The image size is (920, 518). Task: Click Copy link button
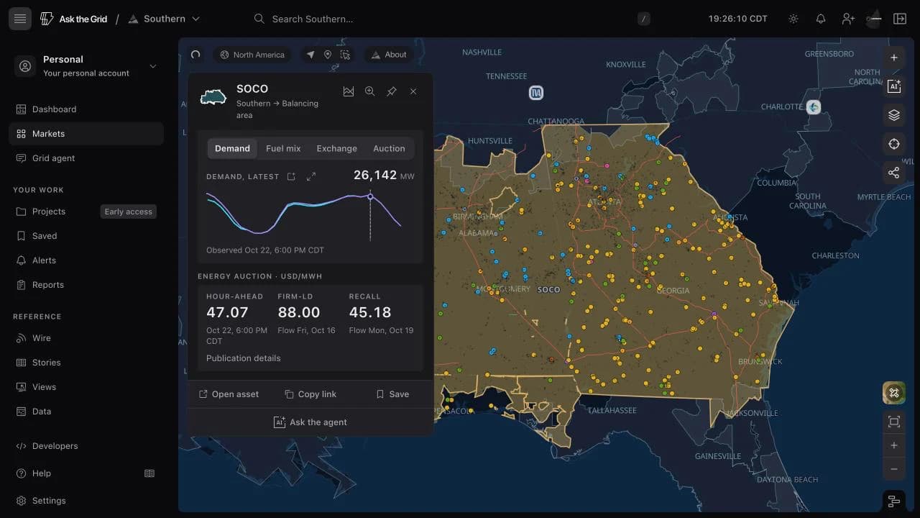(x=310, y=394)
